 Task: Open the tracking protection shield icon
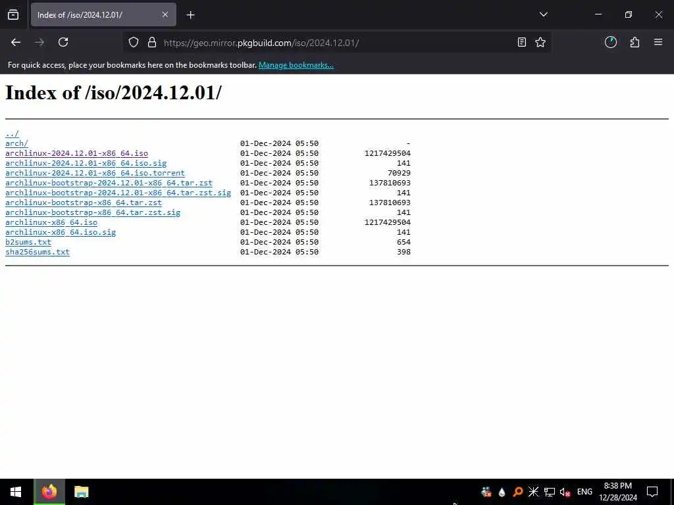click(x=134, y=42)
